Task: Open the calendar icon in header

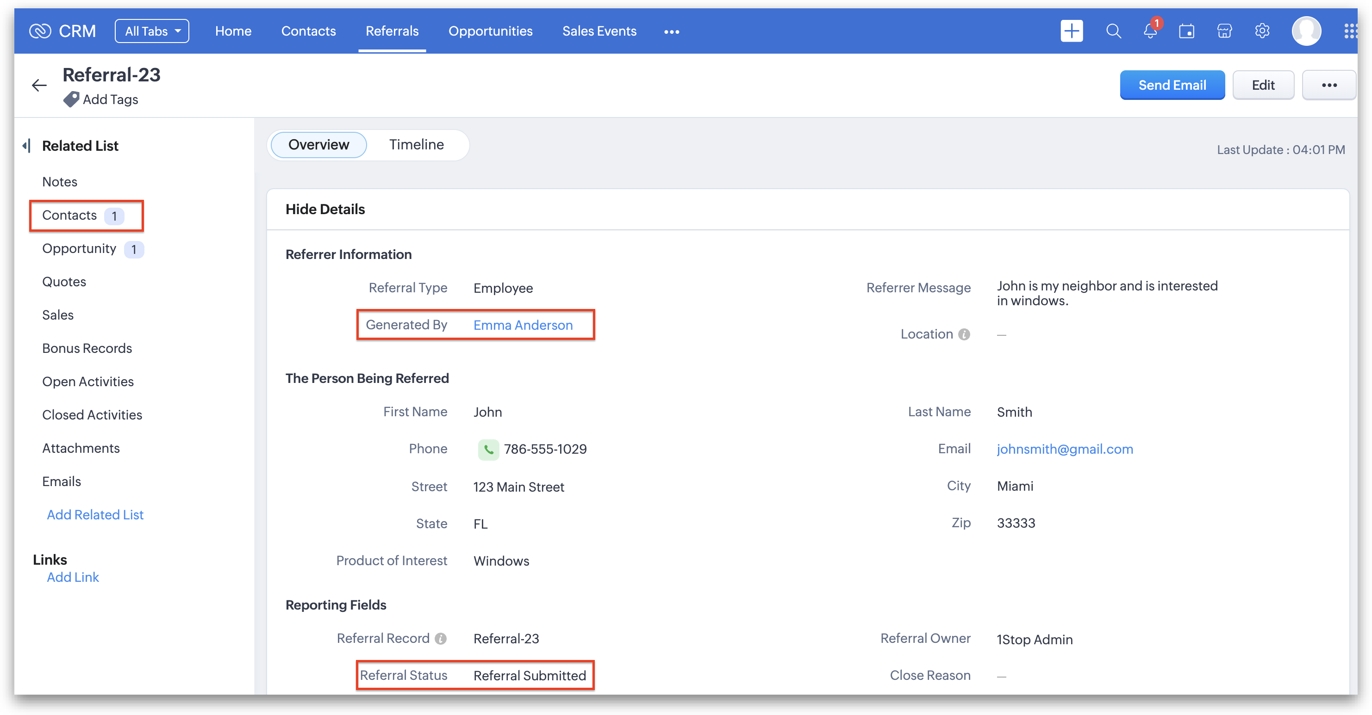Action: tap(1187, 31)
